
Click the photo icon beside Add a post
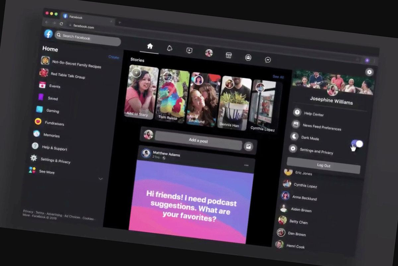point(248,146)
